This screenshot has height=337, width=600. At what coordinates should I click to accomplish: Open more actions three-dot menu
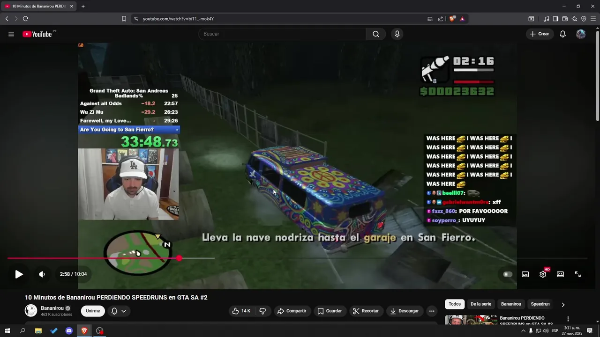click(432, 311)
